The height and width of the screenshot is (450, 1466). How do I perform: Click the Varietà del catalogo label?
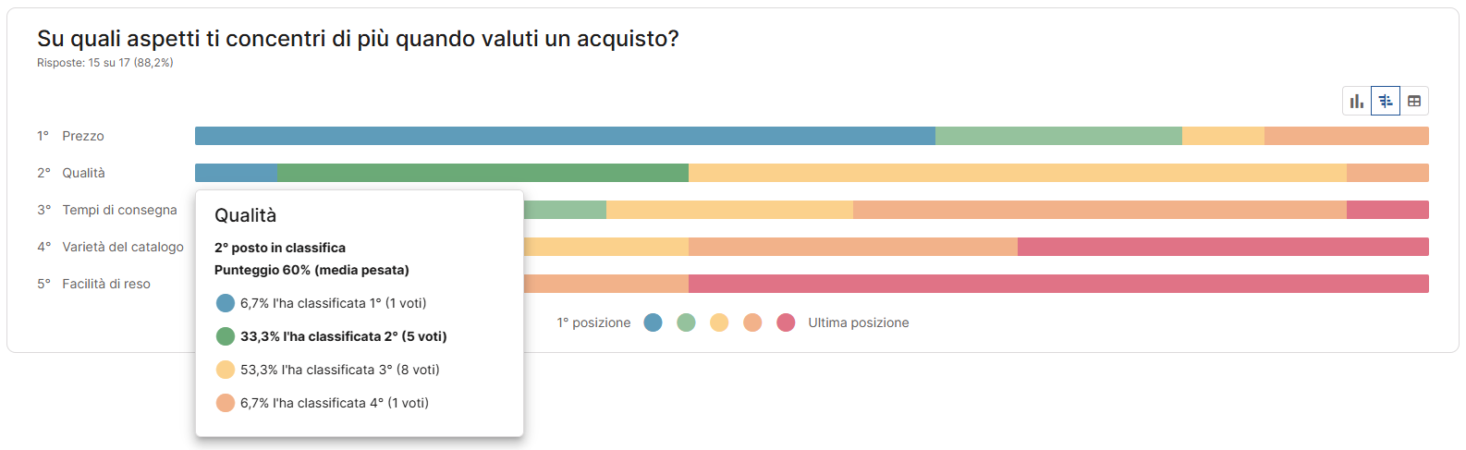point(123,247)
